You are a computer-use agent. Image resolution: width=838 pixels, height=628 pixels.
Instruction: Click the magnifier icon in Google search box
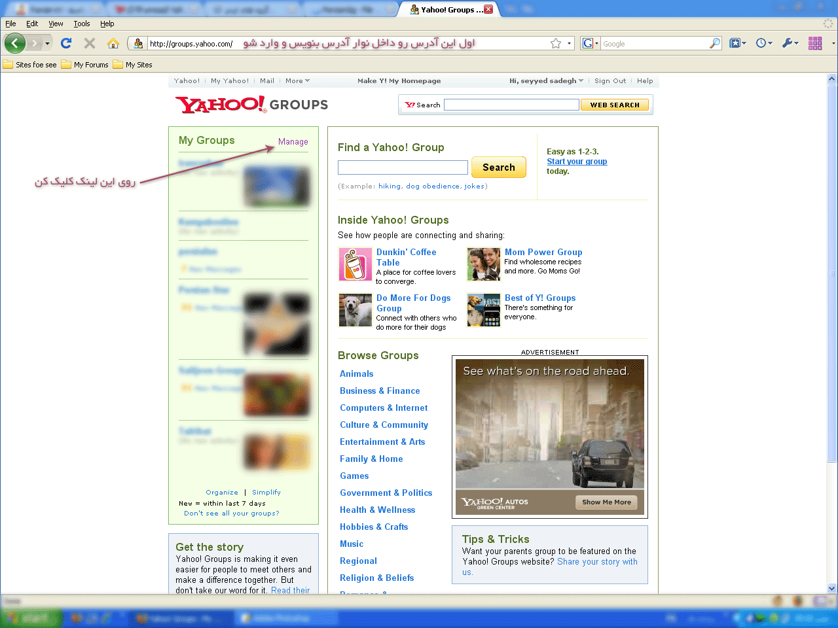(715, 43)
